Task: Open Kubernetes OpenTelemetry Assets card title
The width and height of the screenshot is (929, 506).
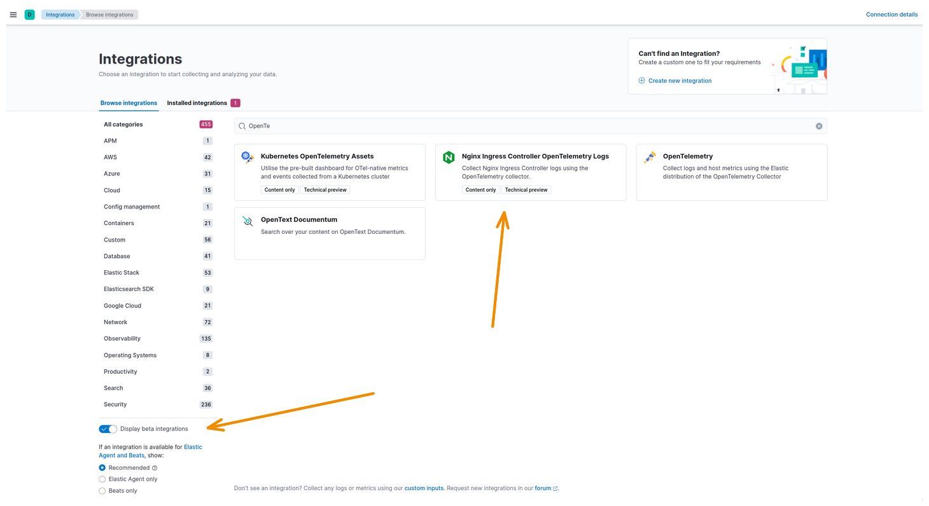Action: (317, 156)
